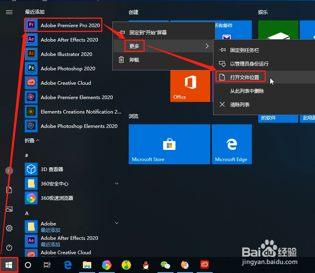Open Documents icon in sidebar

tap(9, 190)
